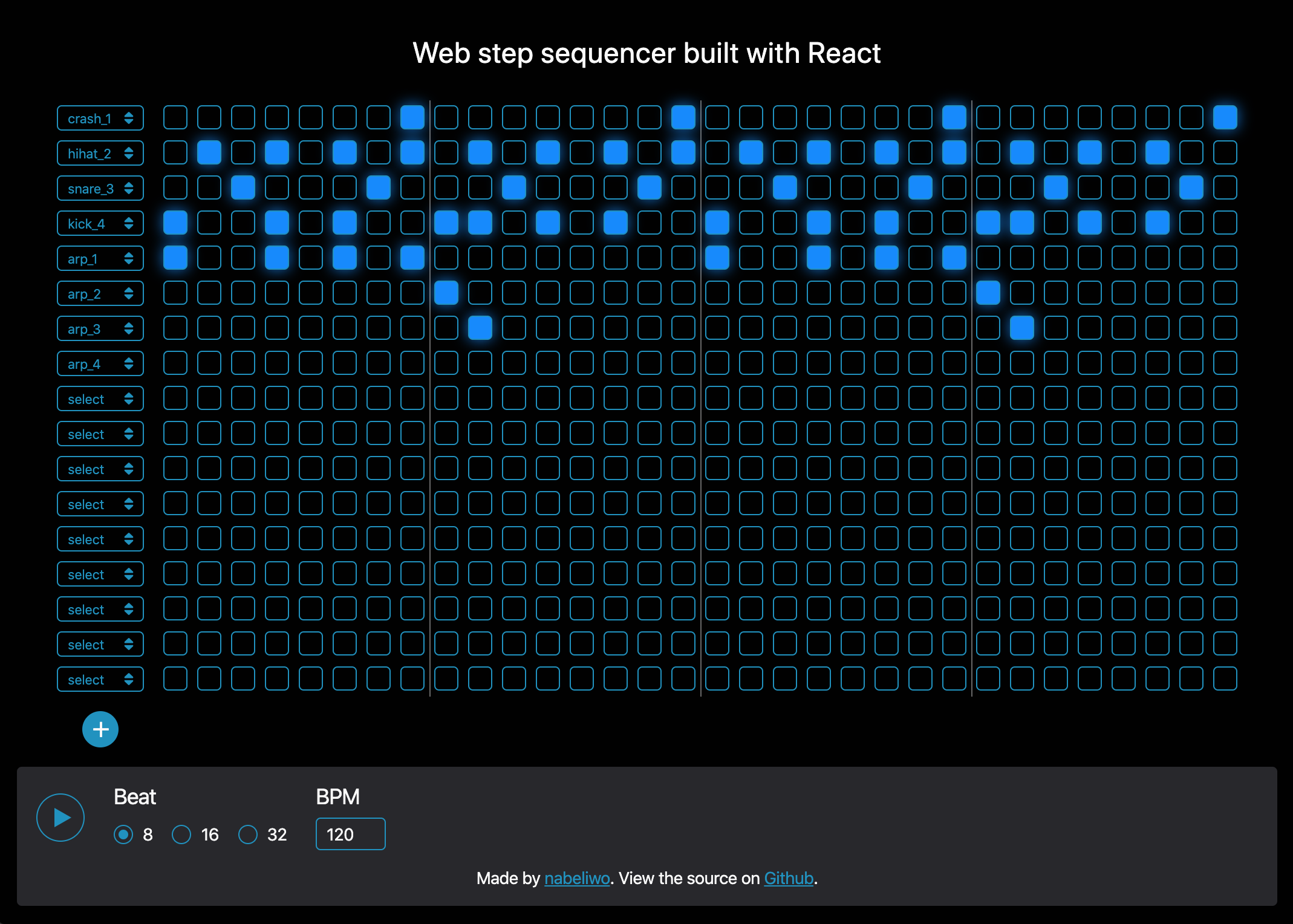Turn off active step 17 in arp_1 row
The image size is (1293, 924).
coord(717,258)
